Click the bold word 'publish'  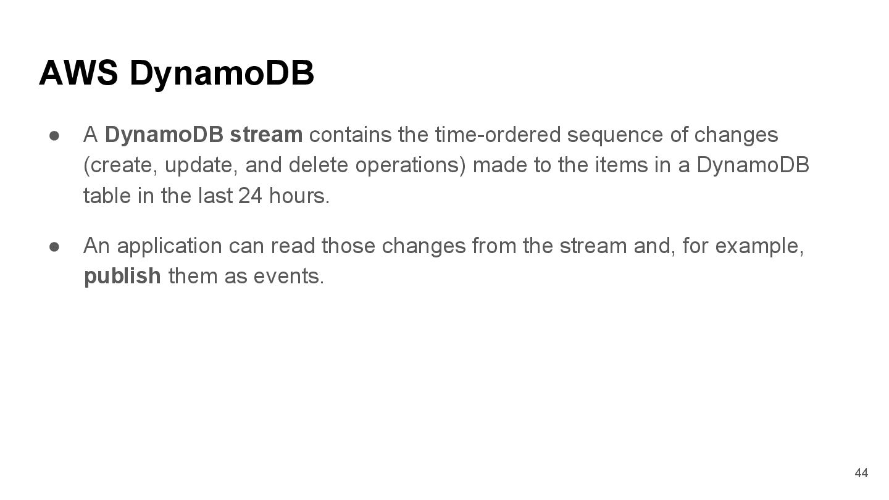(122, 277)
